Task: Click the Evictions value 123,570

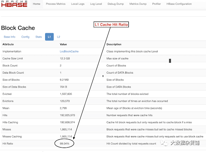Action: pyautogui.click(x=65, y=101)
